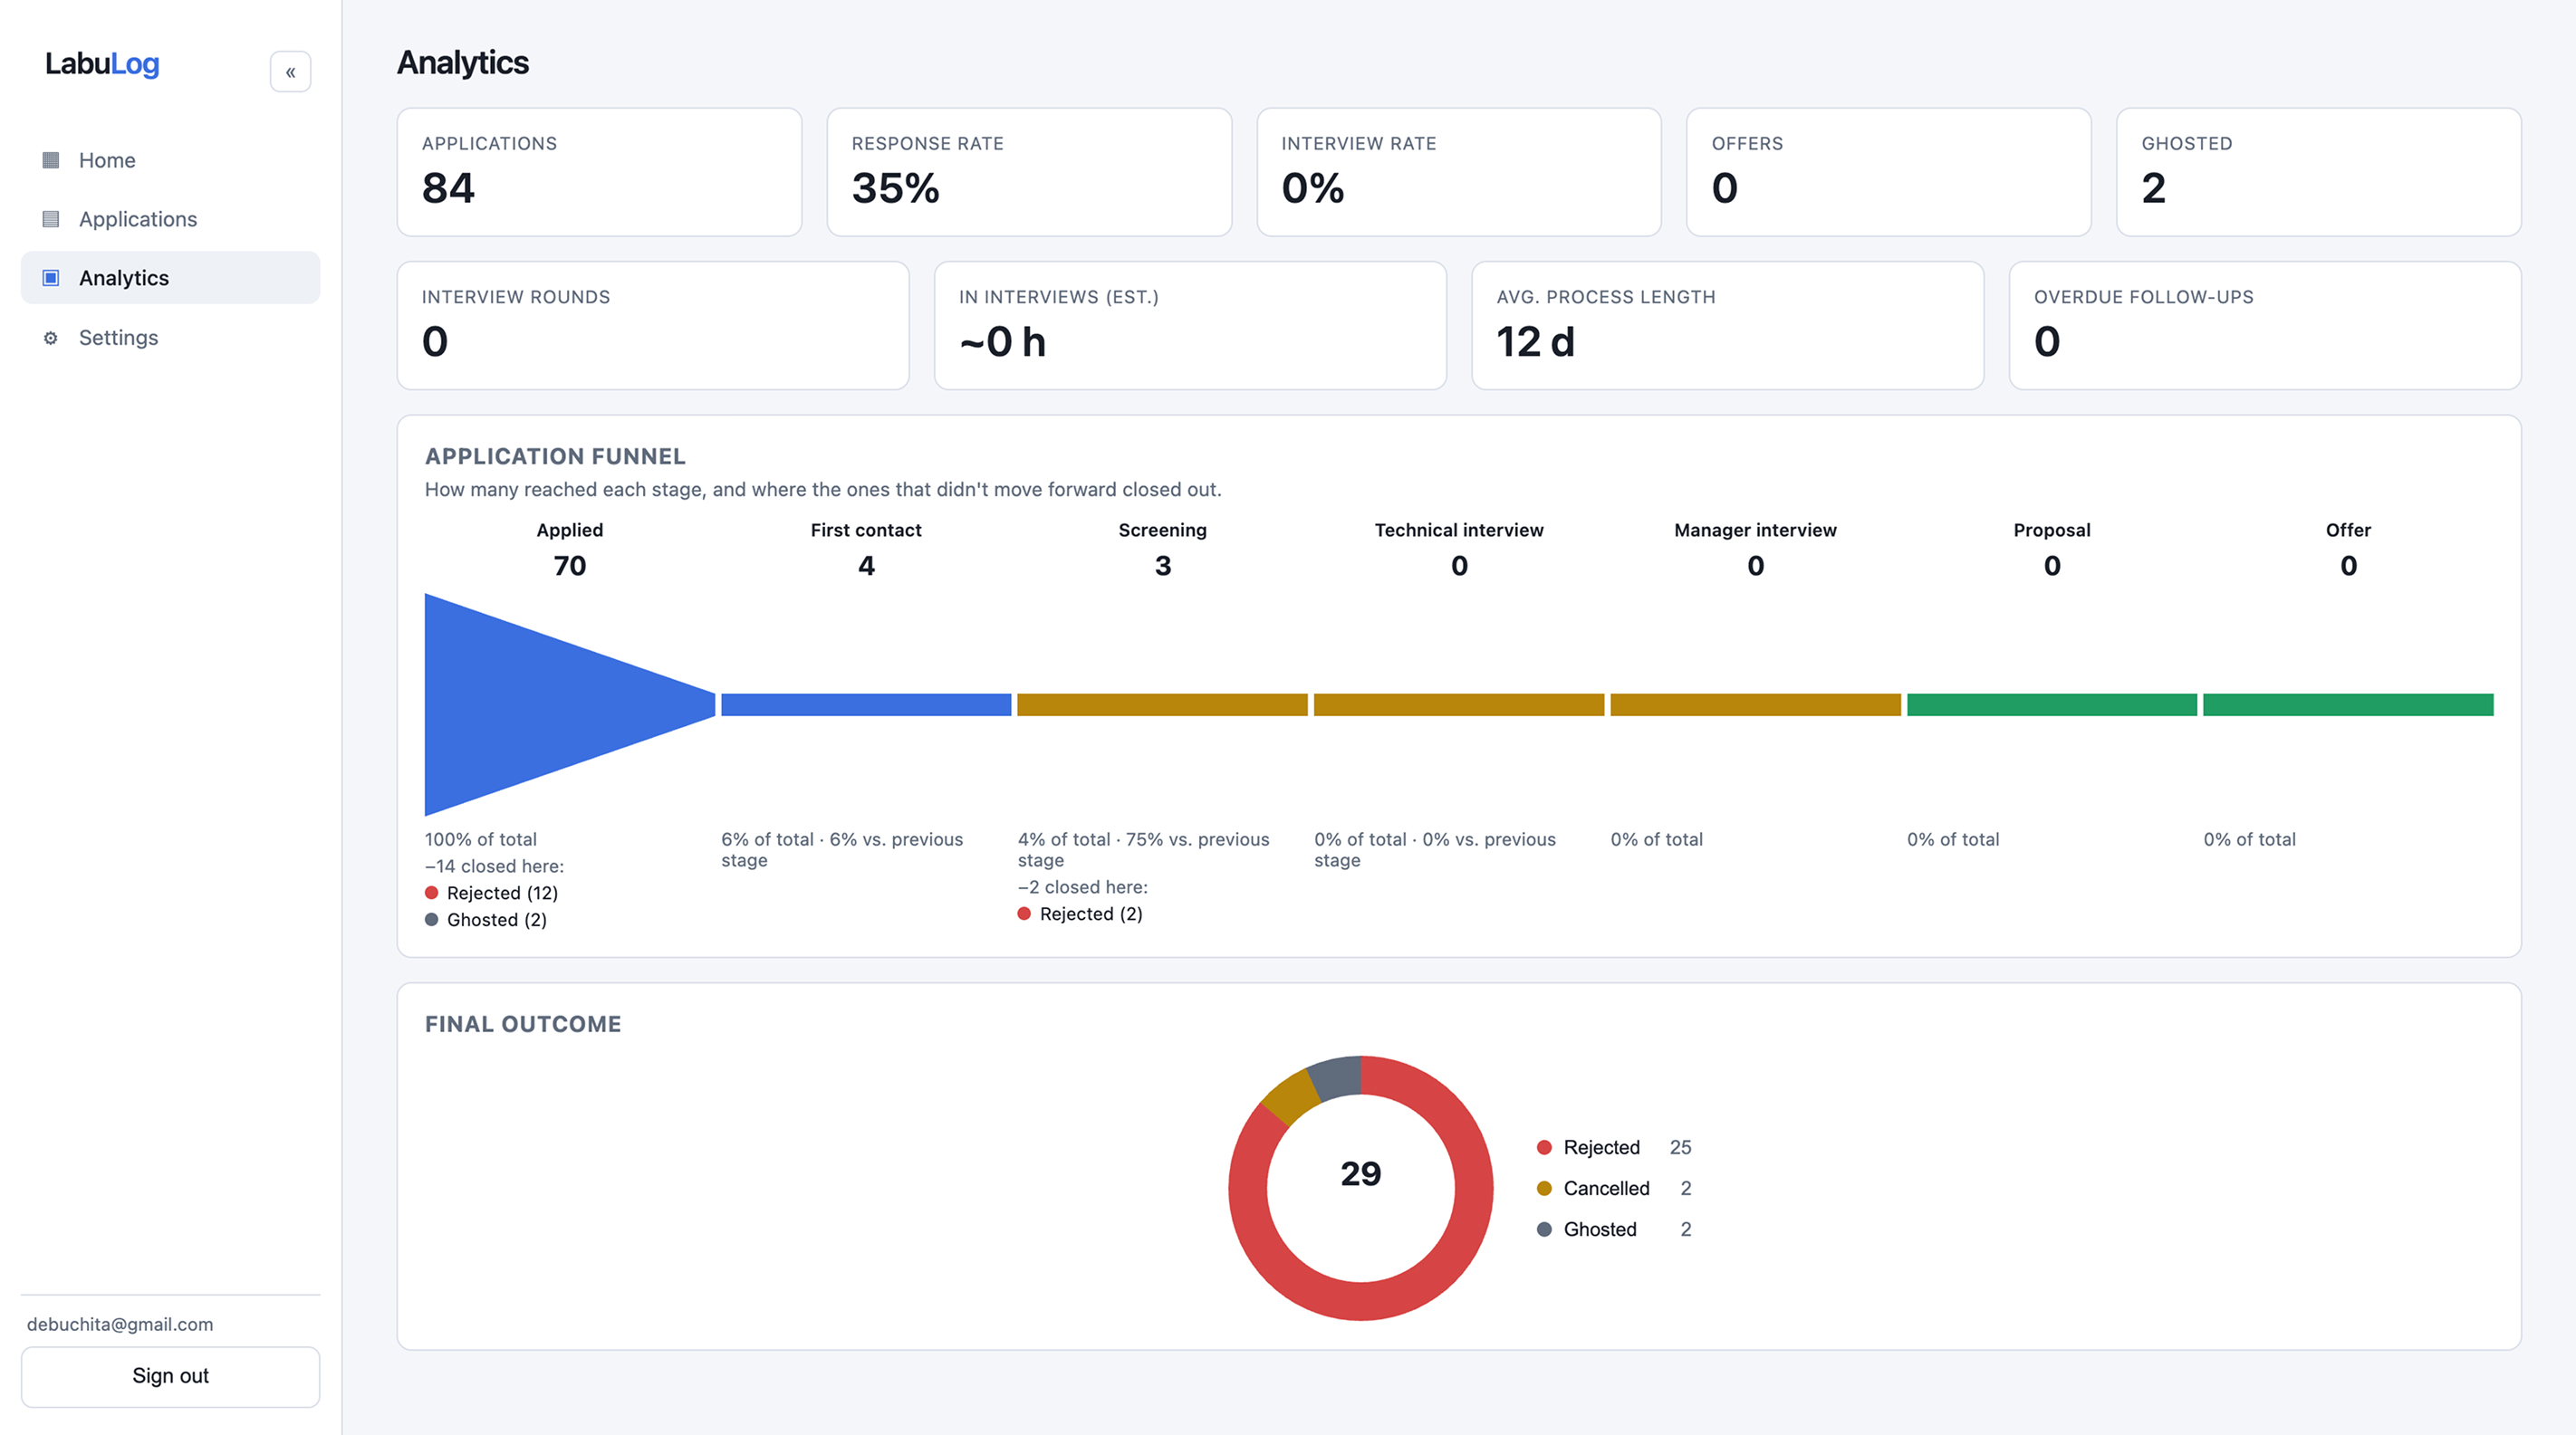The height and width of the screenshot is (1435, 2576).
Task: Click the gold Manager interview funnel bar
Action: point(1755,704)
